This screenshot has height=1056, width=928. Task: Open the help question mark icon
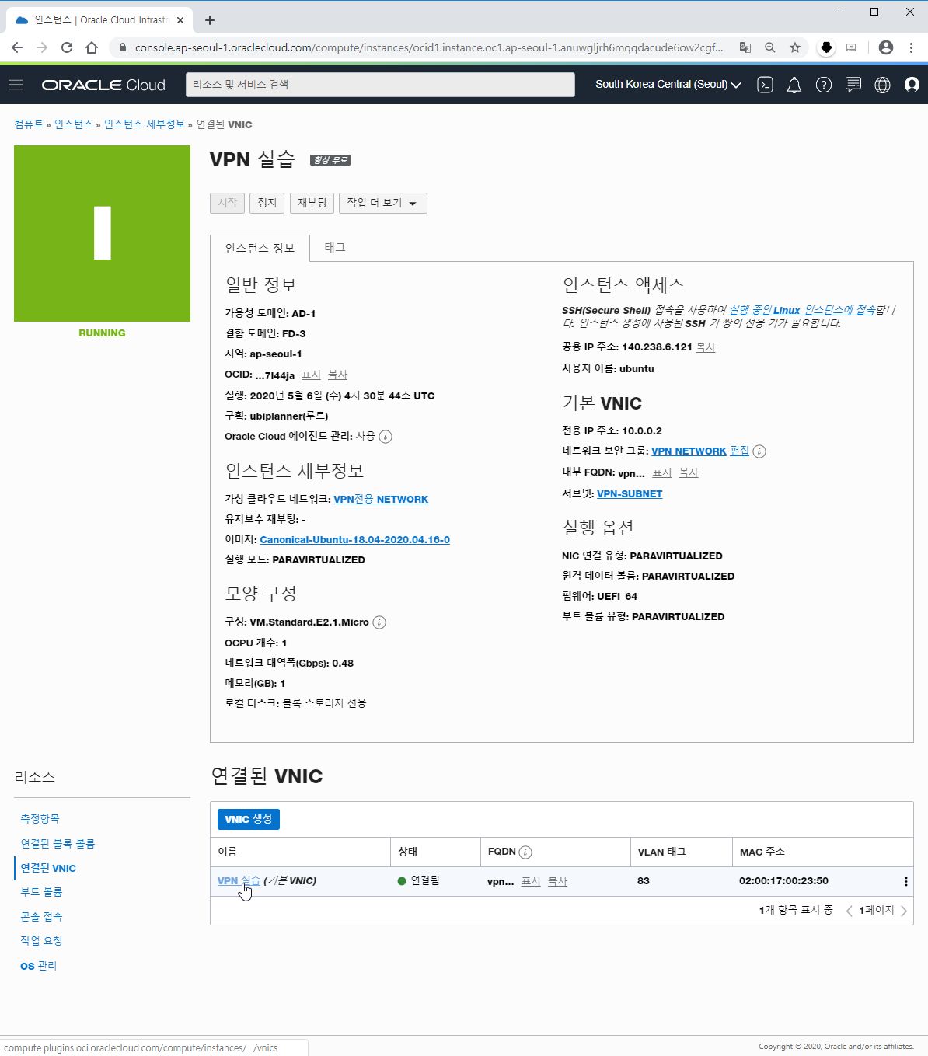click(x=824, y=85)
